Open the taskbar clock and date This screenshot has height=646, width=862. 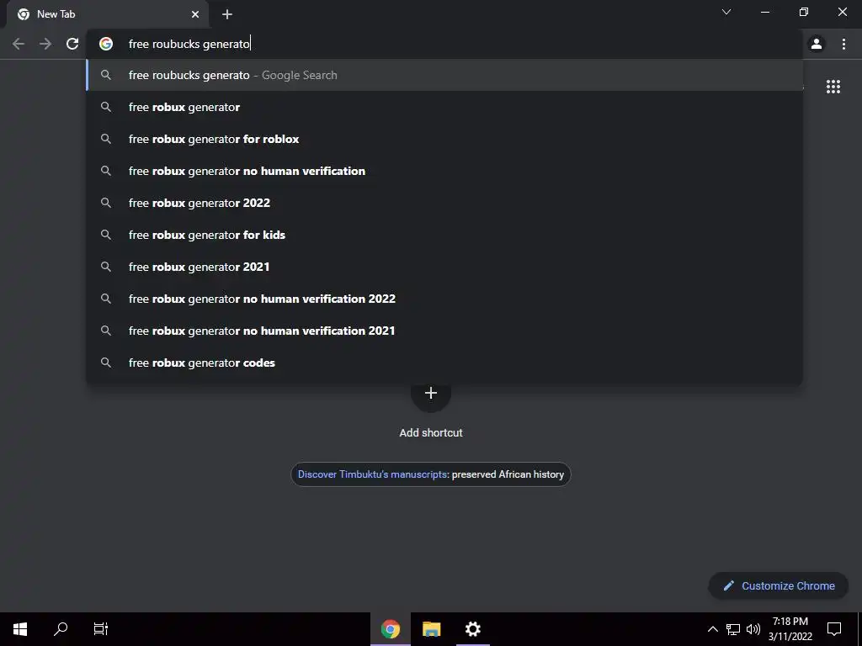790,629
